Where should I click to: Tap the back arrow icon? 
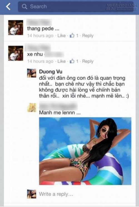coord(8,6)
